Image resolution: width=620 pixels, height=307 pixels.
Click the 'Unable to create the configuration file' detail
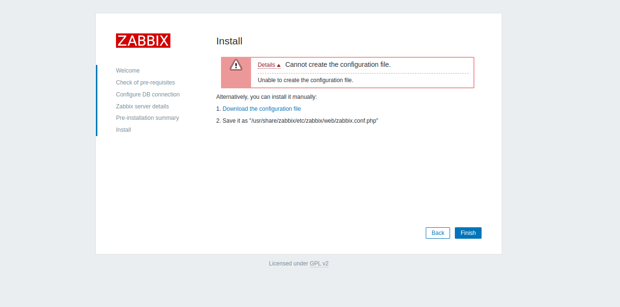pos(305,80)
